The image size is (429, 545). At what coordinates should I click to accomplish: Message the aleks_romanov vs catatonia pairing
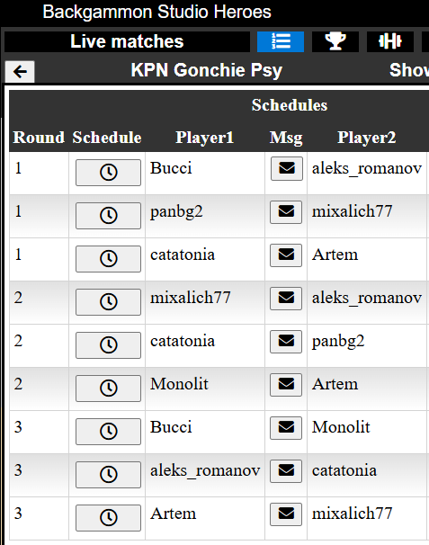[286, 470]
